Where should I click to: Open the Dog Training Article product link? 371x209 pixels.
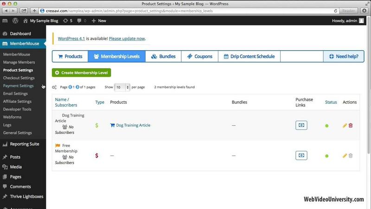tap(133, 125)
